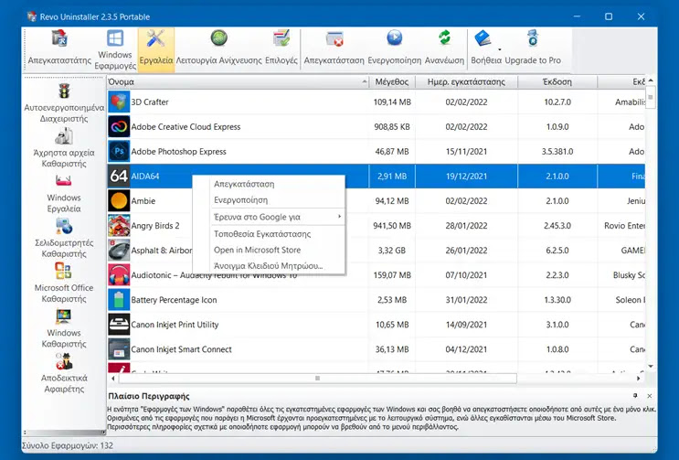This screenshot has height=460, width=679.
Task: Click the AIDA64 app icon
Action: point(119,177)
